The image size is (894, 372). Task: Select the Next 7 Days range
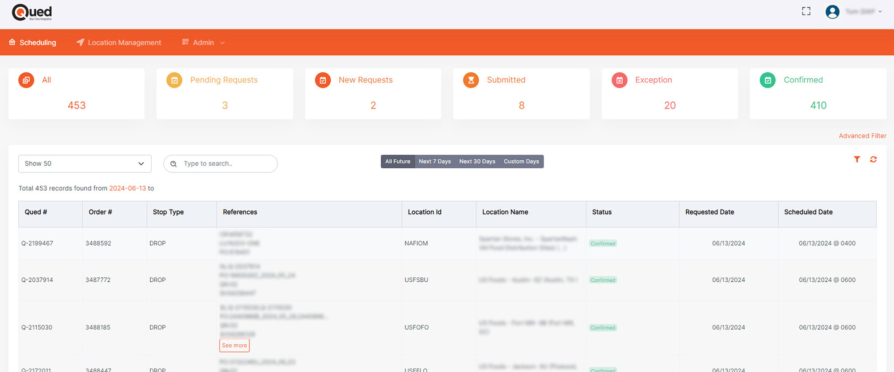click(434, 161)
